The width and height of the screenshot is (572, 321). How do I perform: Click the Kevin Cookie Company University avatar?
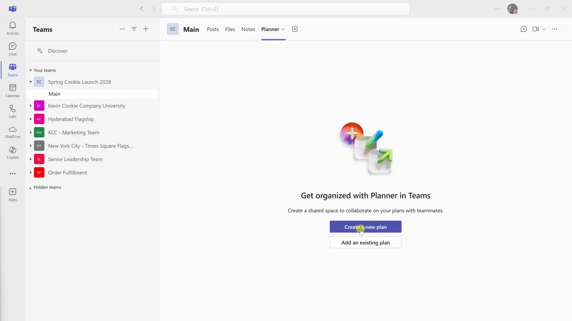pyautogui.click(x=39, y=106)
